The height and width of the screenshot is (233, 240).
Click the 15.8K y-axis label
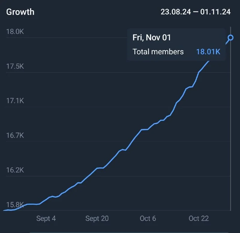pyautogui.click(x=15, y=205)
